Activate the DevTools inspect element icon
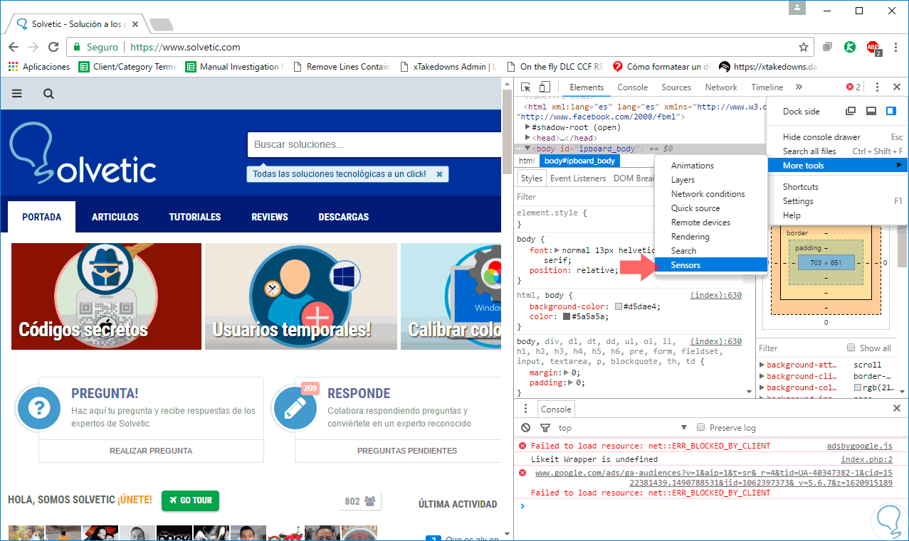Image resolution: width=909 pixels, height=541 pixels. click(x=526, y=87)
